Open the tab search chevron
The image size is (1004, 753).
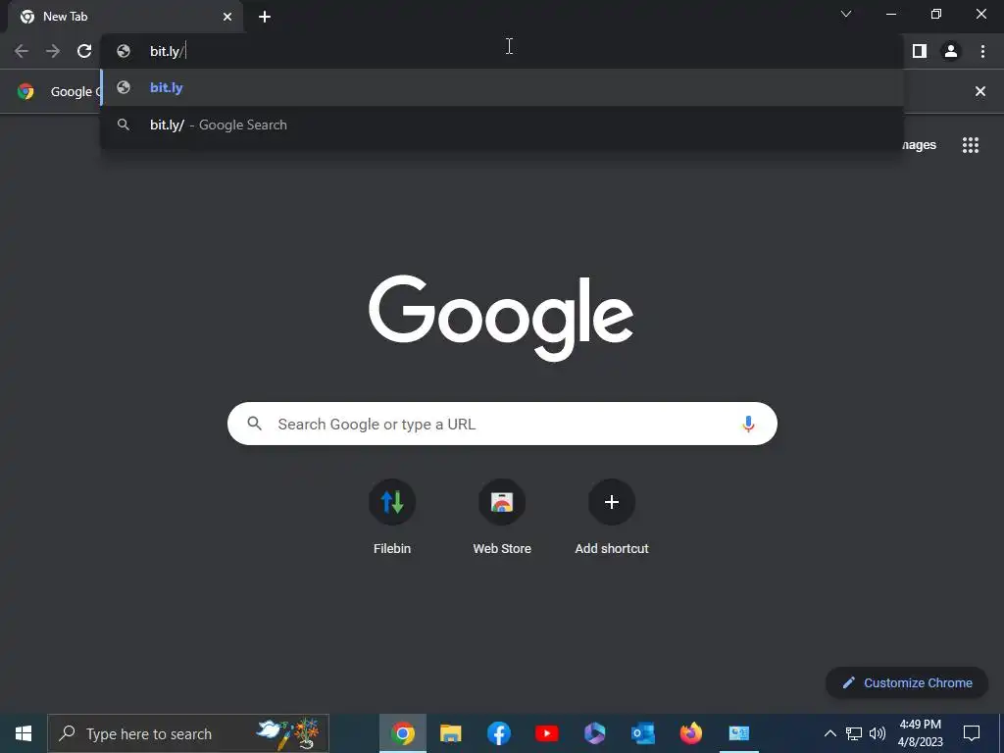click(x=846, y=14)
